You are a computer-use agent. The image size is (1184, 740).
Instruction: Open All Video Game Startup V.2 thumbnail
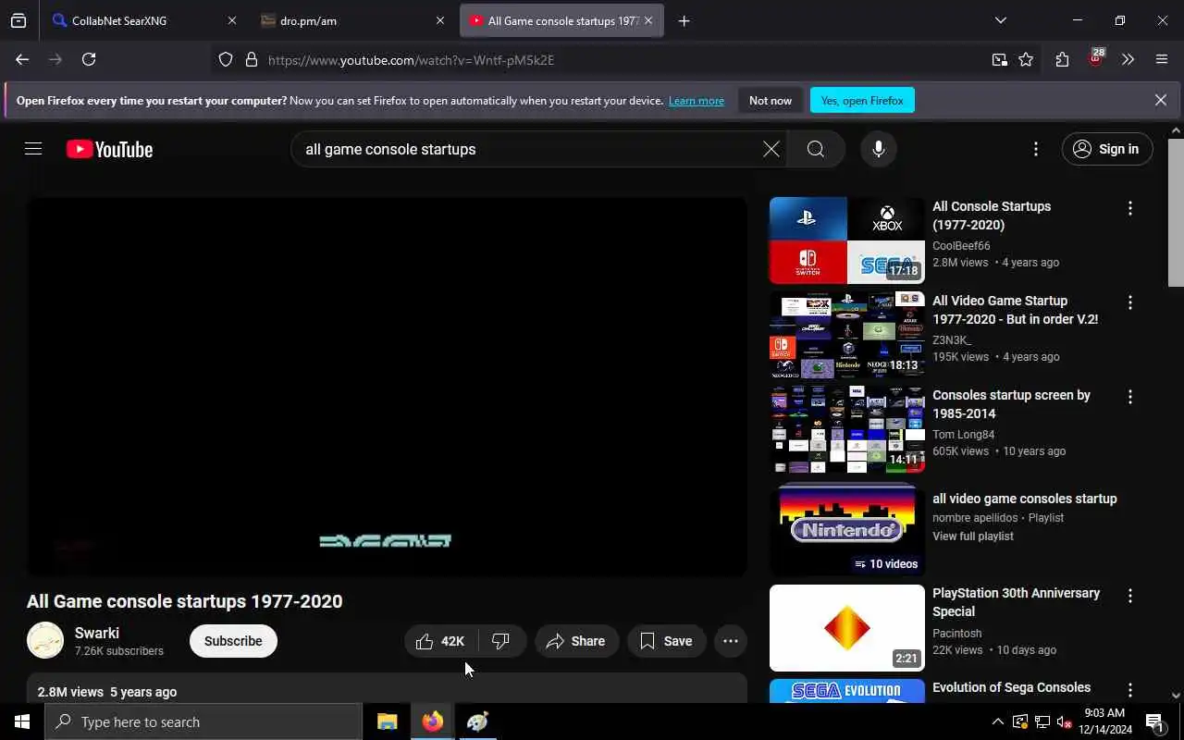(x=847, y=335)
